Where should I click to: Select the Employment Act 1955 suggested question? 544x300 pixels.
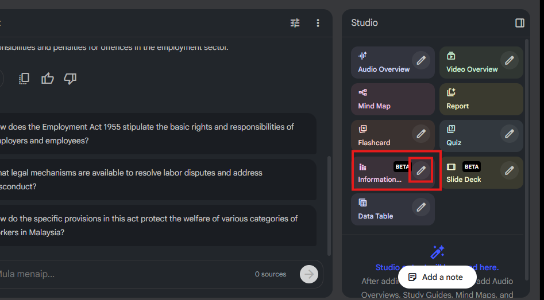pos(155,134)
